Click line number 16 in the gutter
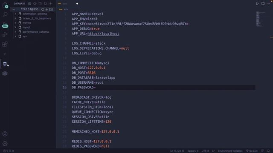The height and width of the screenshot is (153, 273). (x=64, y=88)
